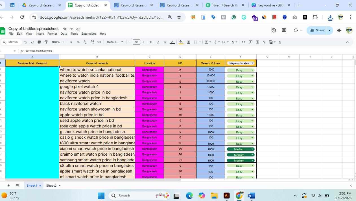Increase decimal places
356x201 pixels.
click(92, 42)
